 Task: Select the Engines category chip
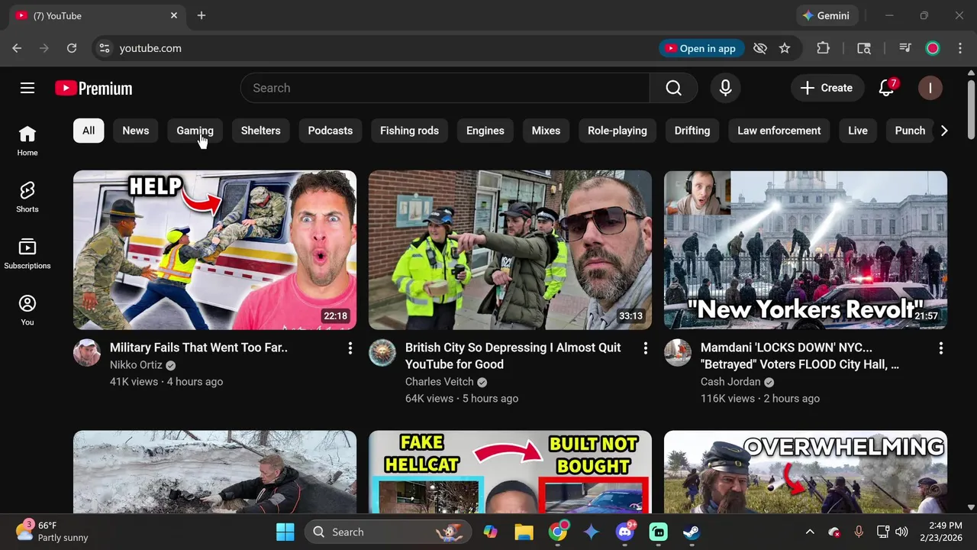pyautogui.click(x=485, y=131)
